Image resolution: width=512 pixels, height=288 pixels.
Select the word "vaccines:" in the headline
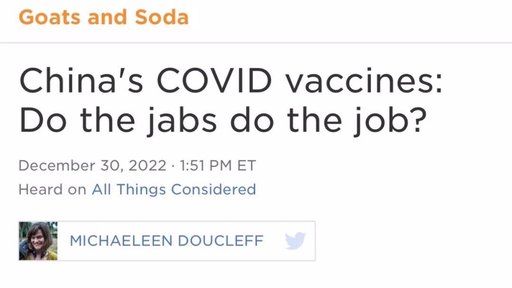364,81
